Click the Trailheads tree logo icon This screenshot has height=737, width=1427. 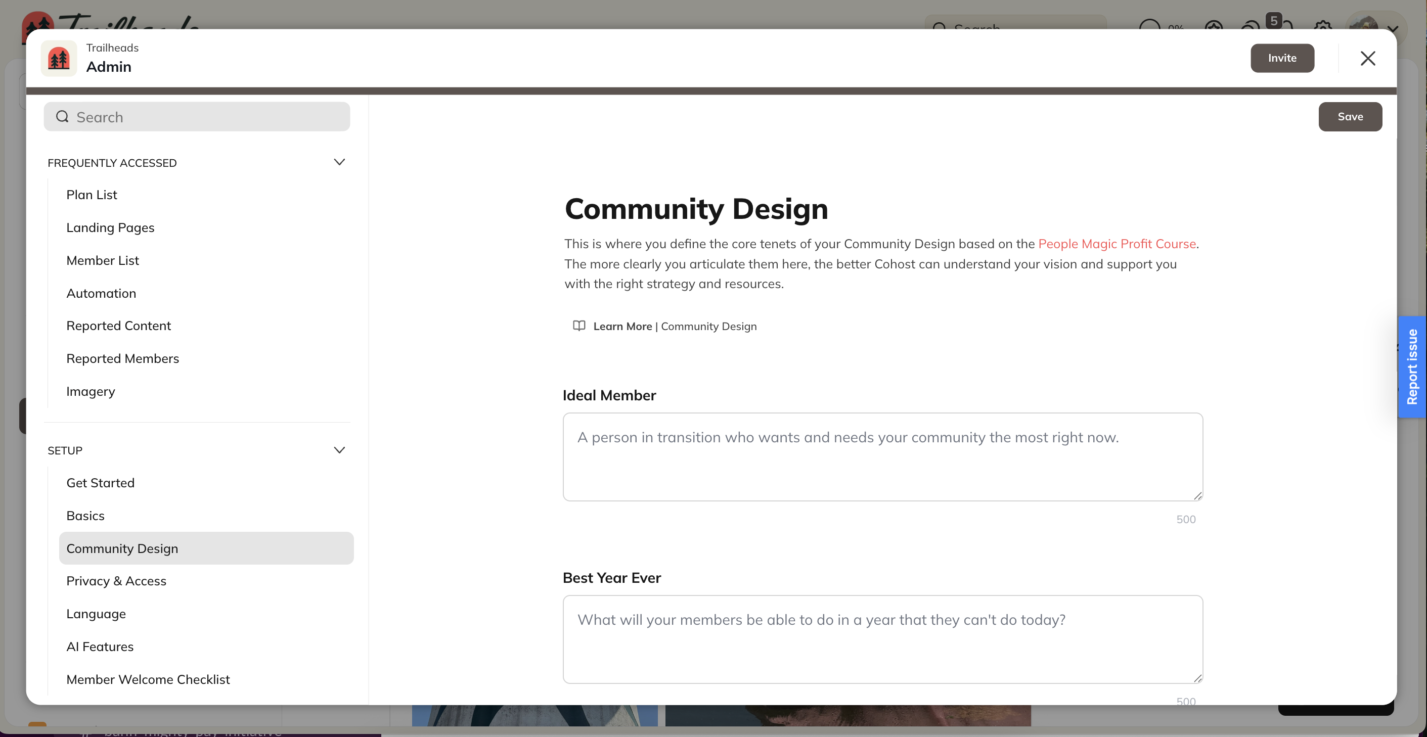pyautogui.click(x=59, y=58)
